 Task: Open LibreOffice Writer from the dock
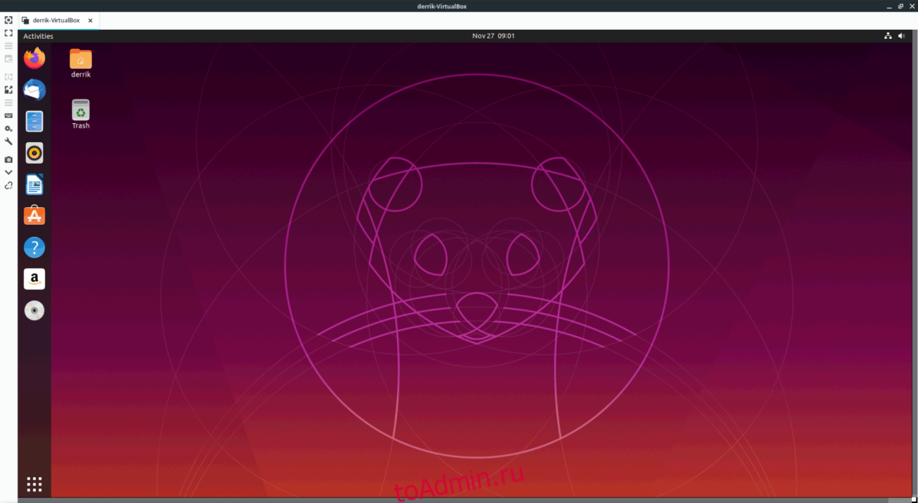[34, 184]
